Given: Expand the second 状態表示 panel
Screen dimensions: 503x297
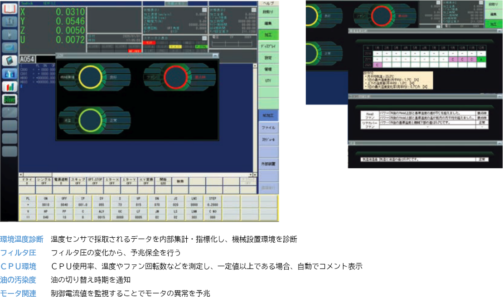Looking at the screenshot, I should click(x=254, y=10).
